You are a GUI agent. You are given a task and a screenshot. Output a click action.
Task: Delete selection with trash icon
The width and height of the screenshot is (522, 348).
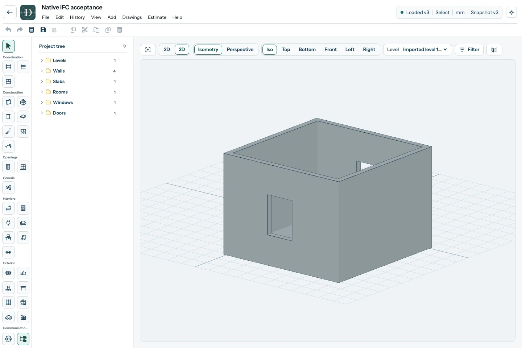(x=120, y=30)
